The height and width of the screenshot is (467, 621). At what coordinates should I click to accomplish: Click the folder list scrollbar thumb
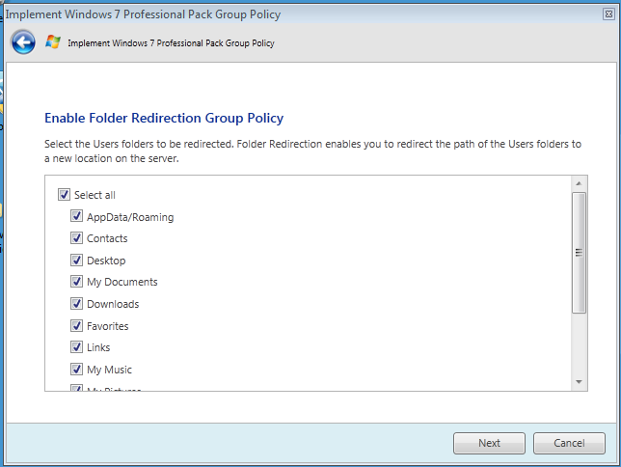tap(579, 252)
